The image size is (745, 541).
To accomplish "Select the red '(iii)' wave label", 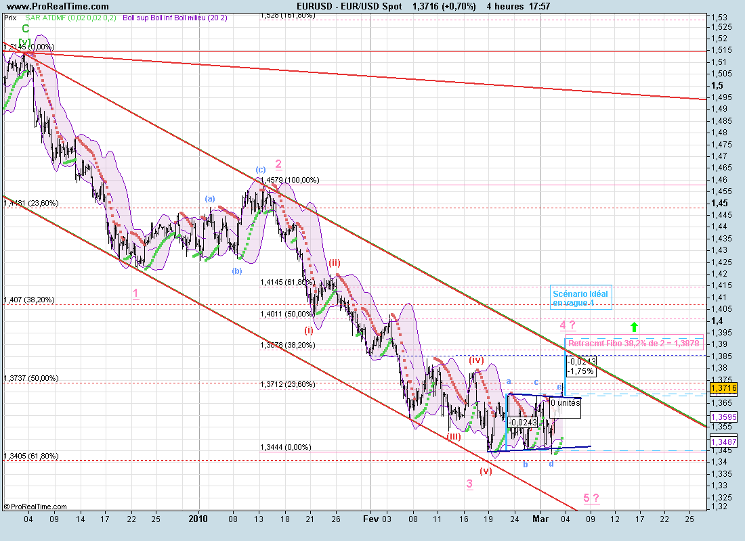I will 454,437.
